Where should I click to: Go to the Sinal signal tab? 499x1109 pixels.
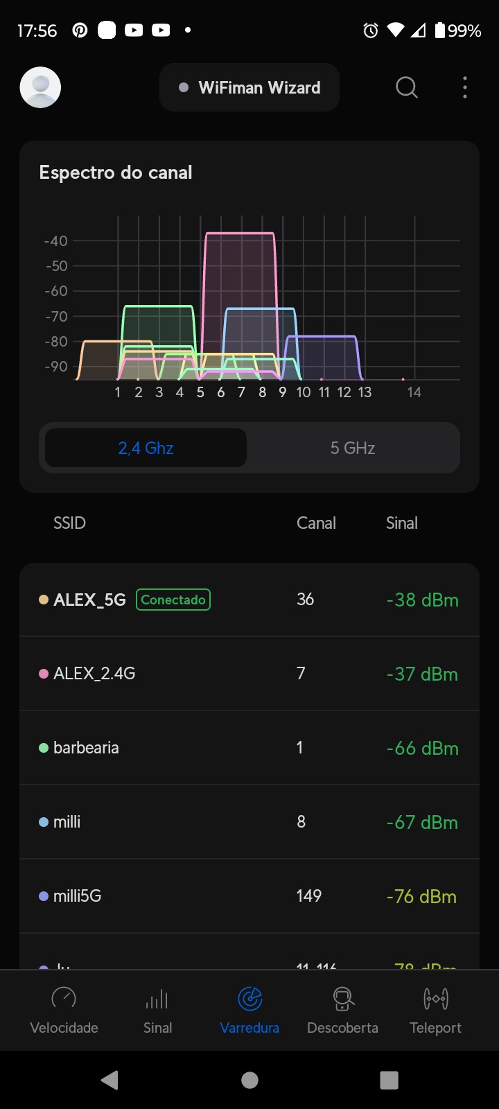point(157,1010)
